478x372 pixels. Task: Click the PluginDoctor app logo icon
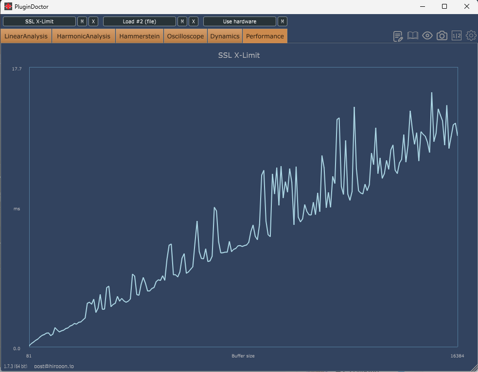click(x=8, y=6)
